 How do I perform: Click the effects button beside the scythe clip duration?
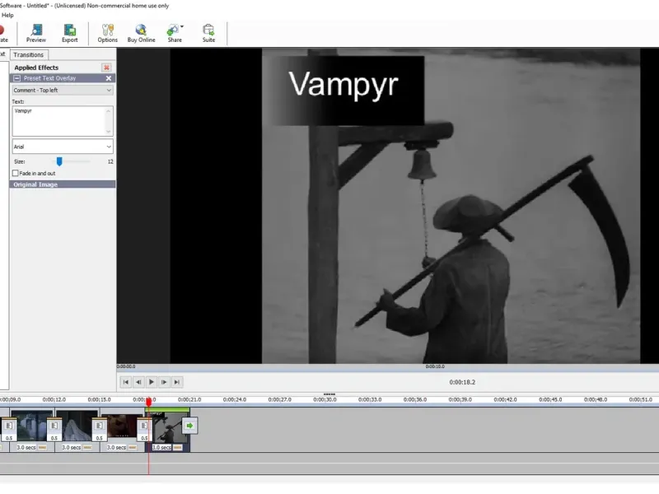pyautogui.click(x=178, y=447)
